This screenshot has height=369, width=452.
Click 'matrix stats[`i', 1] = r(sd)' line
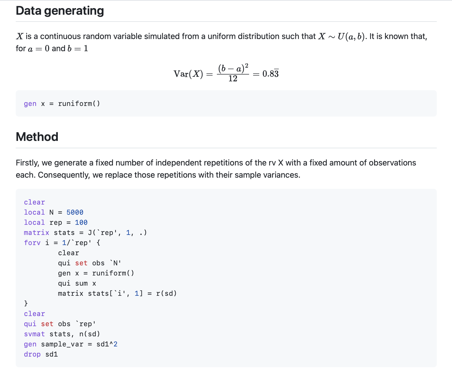pos(117,293)
